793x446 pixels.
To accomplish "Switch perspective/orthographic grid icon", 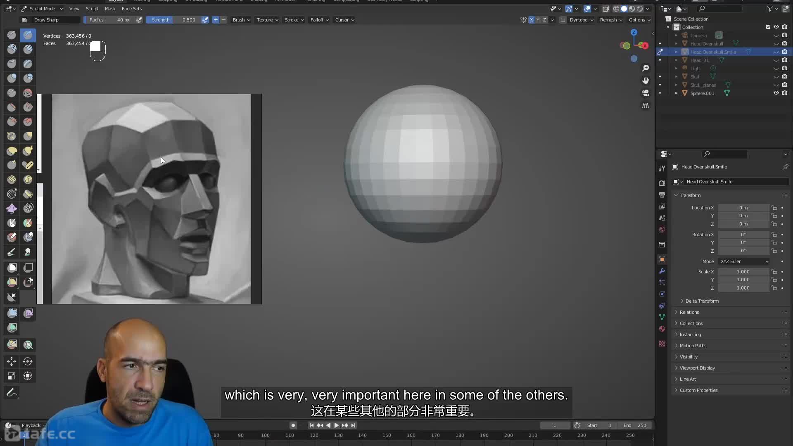I will (x=646, y=106).
